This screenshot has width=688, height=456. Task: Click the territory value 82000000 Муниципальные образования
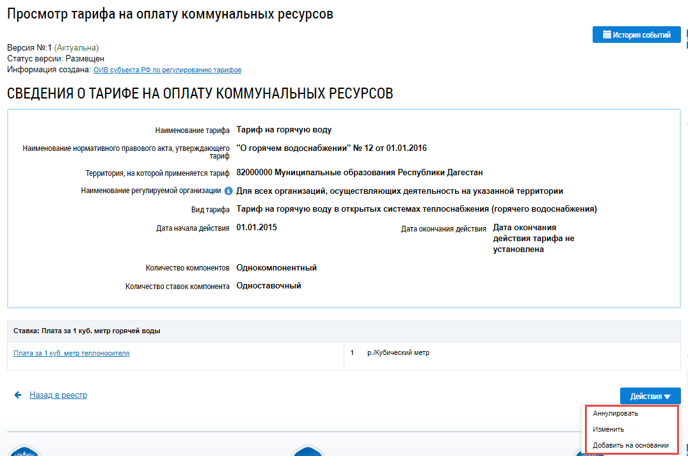pos(359,173)
